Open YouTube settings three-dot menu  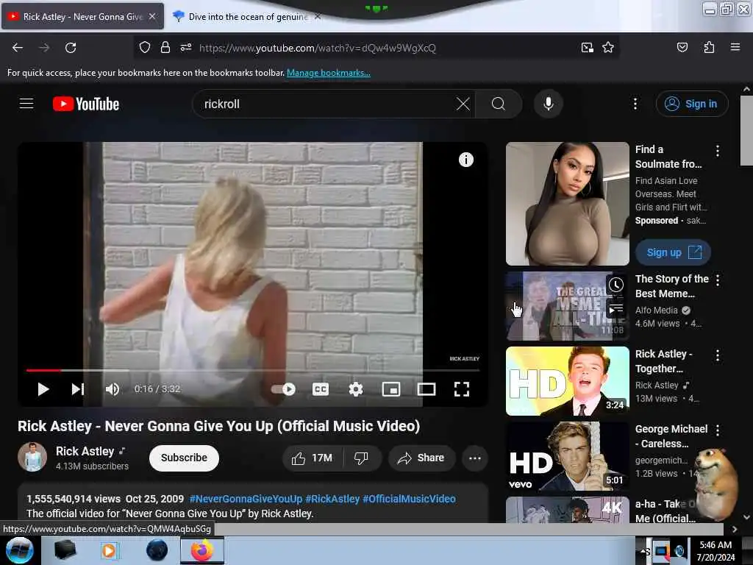click(635, 104)
